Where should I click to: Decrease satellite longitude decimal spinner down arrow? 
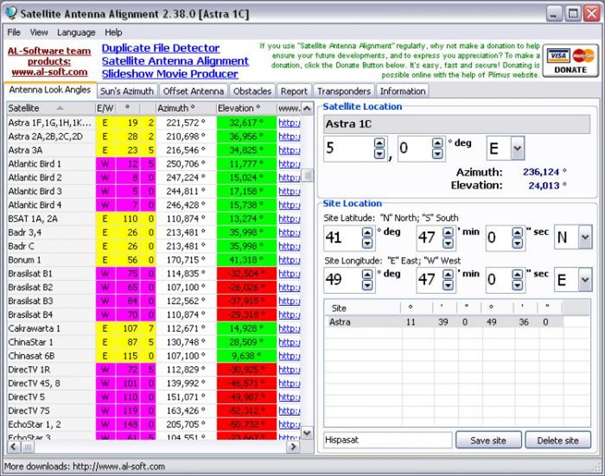[x=437, y=154]
